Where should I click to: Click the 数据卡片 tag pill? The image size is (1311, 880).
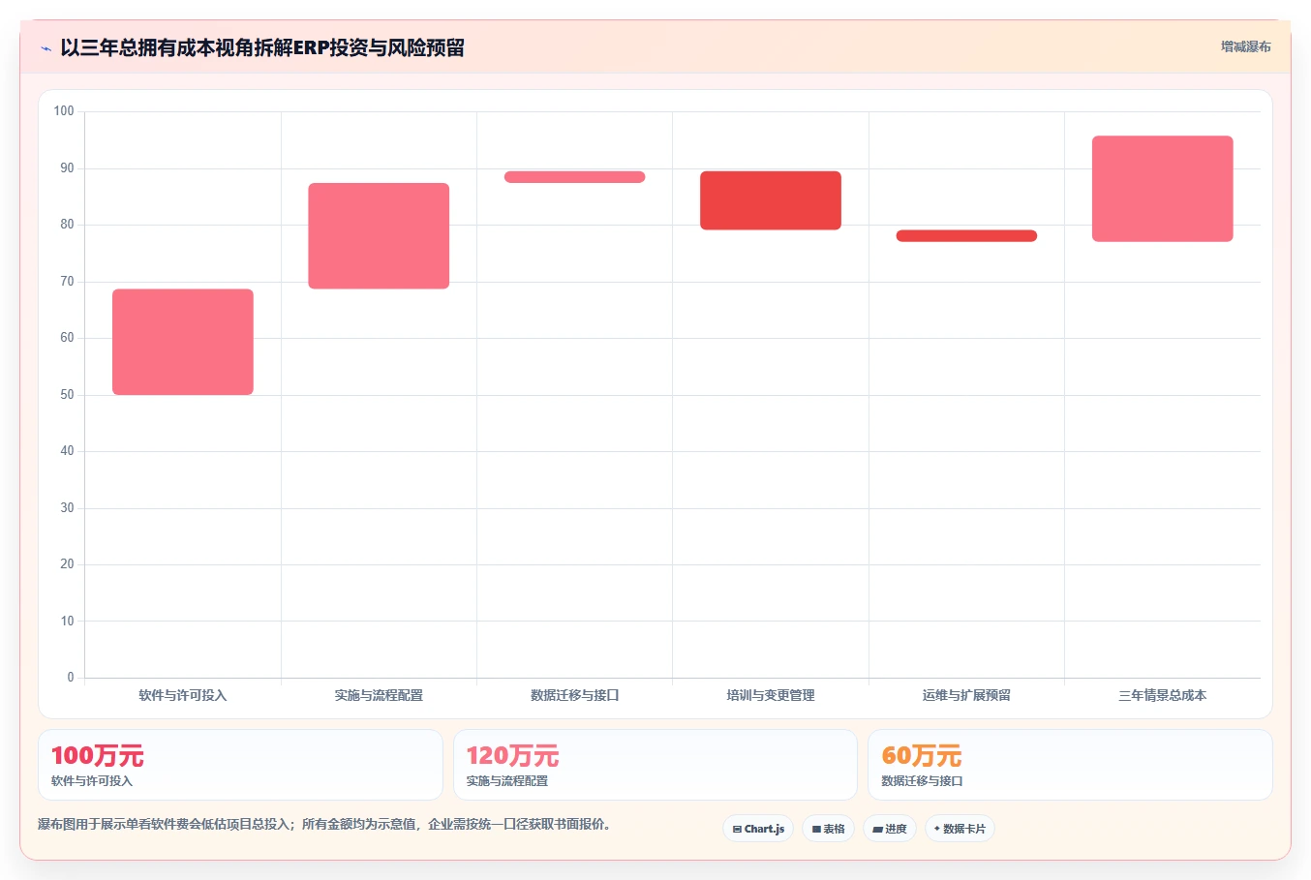960,829
